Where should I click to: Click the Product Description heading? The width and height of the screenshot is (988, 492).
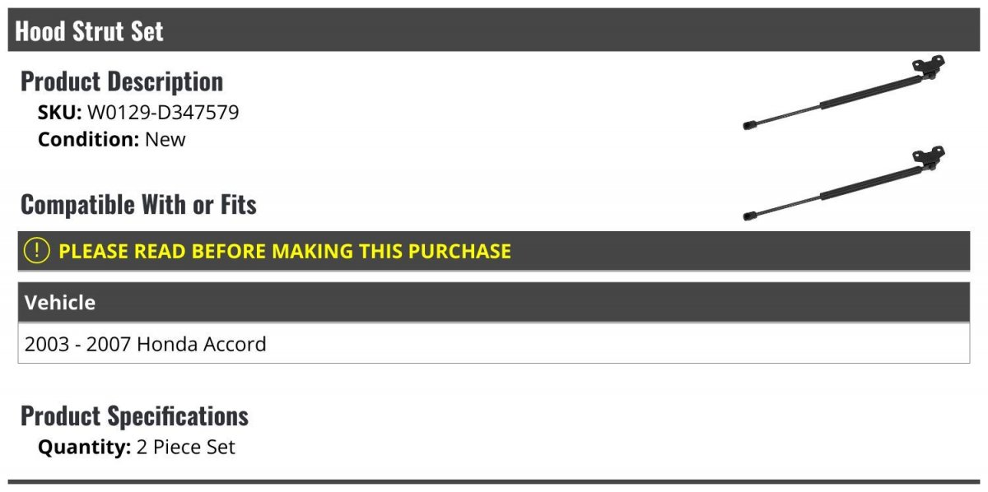click(x=122, y=81)
